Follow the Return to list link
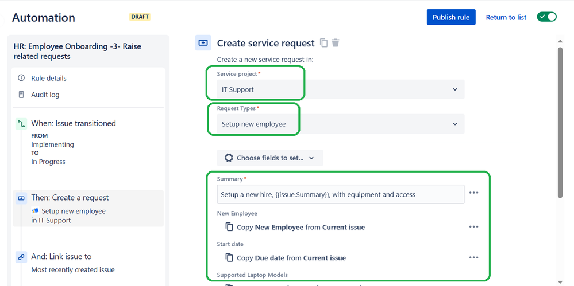 [x=506, y=17]
